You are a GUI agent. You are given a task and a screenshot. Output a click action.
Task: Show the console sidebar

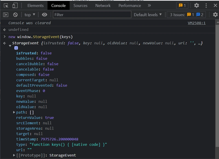tap(6, 15)
